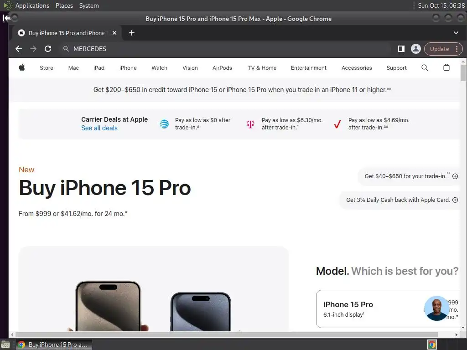Image resolution: width=467 pixels, height=350 pixels.
Task: Click the T-Mobile carrier logo
Action: click(x=250, y=124)
